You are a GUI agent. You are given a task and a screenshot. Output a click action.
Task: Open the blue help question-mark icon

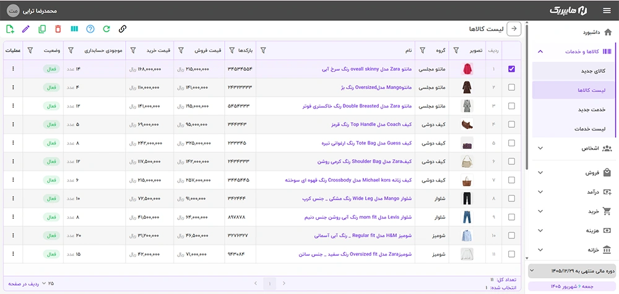click(x=90, y=29)
